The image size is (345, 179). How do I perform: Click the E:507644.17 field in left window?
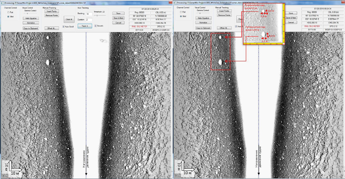click(x=160, y=20)
